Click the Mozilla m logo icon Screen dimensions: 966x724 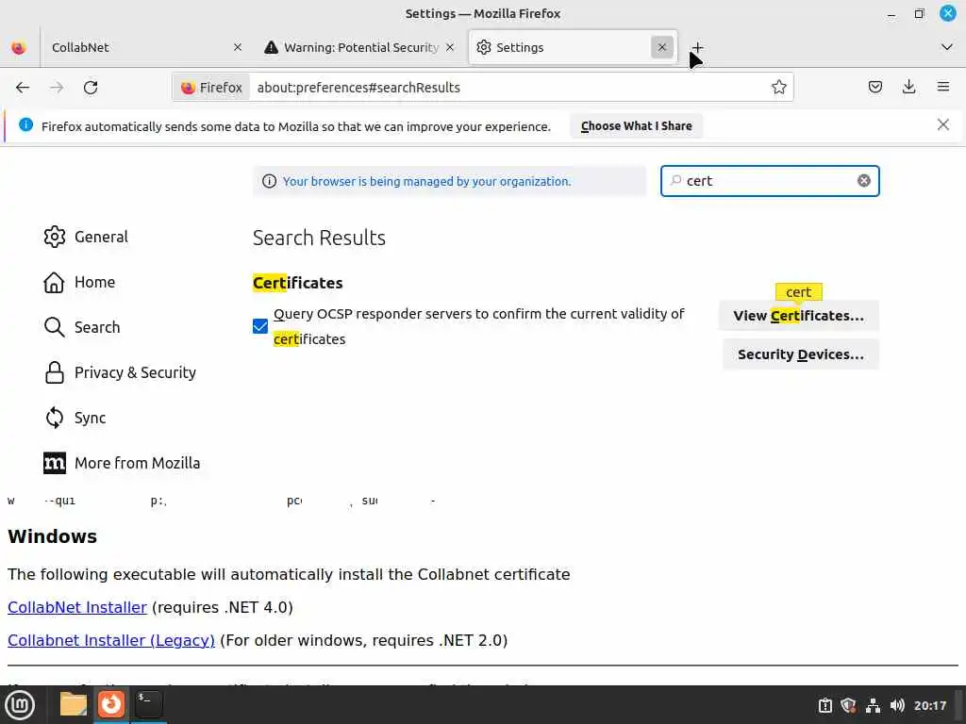click(54, 463)
